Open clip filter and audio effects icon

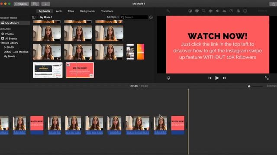tap(238, 11)
